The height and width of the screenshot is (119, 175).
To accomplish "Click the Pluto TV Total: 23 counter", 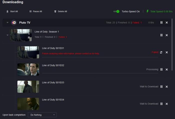I will tap(110, 23).
